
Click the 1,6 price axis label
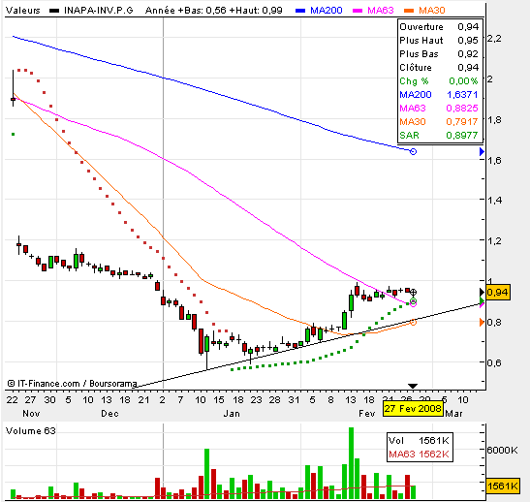point(494,160)
